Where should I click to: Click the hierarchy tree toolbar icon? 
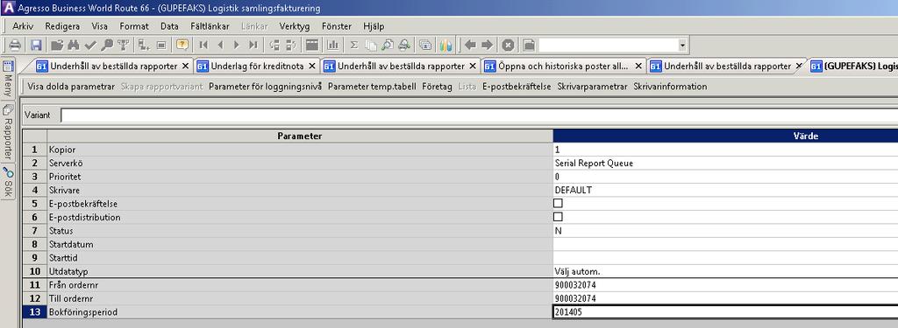click(x=123, y=45)
